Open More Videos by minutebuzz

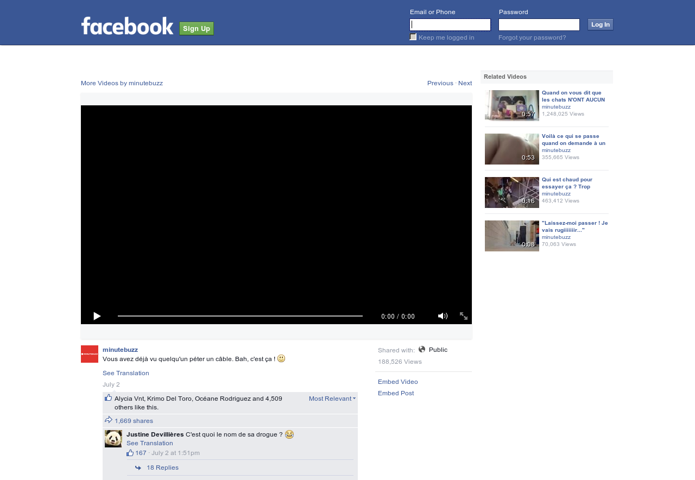[x=122, y=83]
